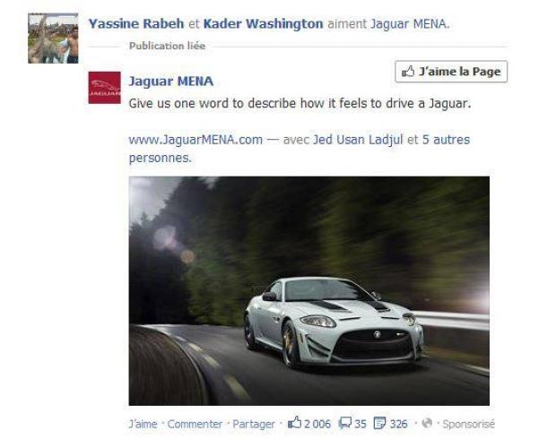Open the Jaguar car photo

[x=309, y=291]
